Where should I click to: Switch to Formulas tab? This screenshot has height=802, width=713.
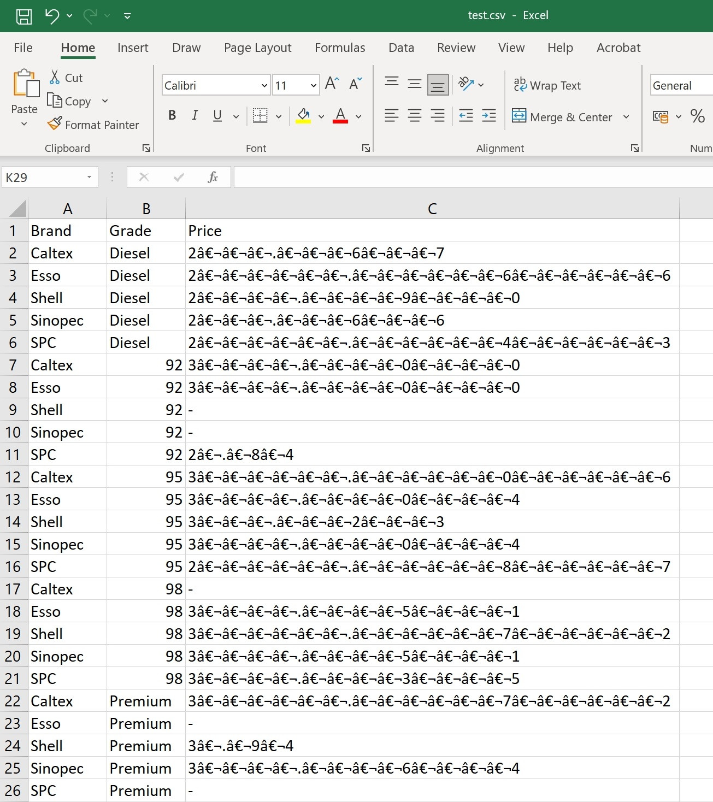340,48
